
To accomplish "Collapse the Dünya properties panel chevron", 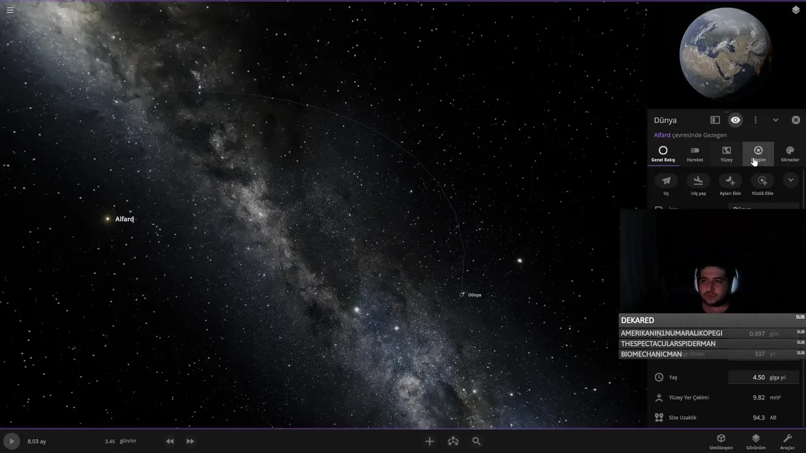I will (x=776, y=120).
